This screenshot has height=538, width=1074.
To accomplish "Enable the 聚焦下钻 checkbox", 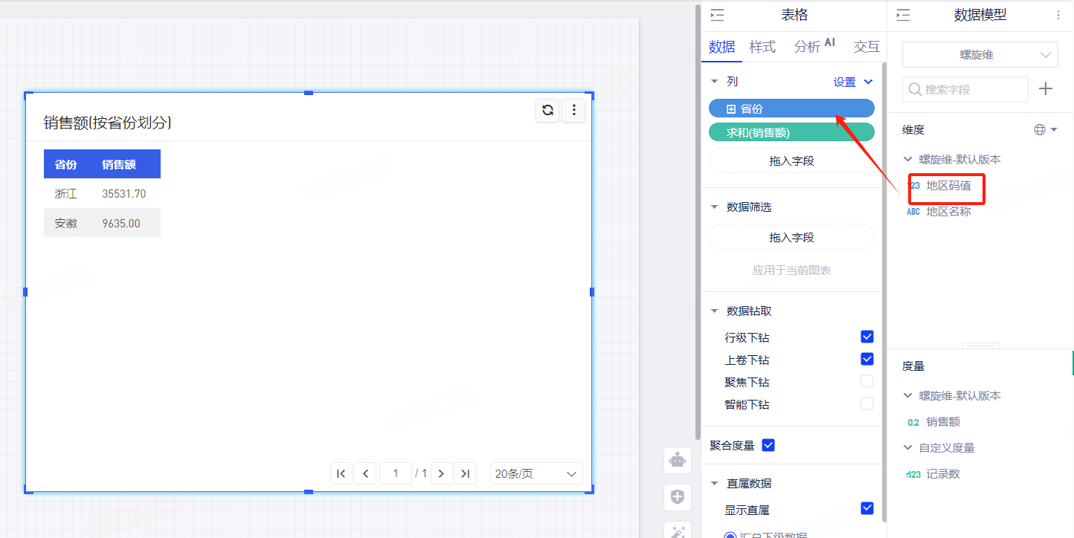I will click(x=866, y=381).
